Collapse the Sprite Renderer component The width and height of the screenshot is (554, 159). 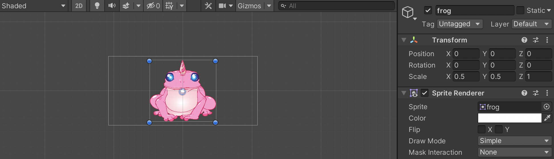[x=404, y=93]
